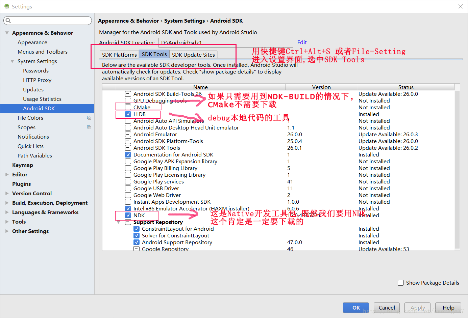This screenshot has width=468, height=318.
Task: Open Notifications settings
Action: [33, 137]
